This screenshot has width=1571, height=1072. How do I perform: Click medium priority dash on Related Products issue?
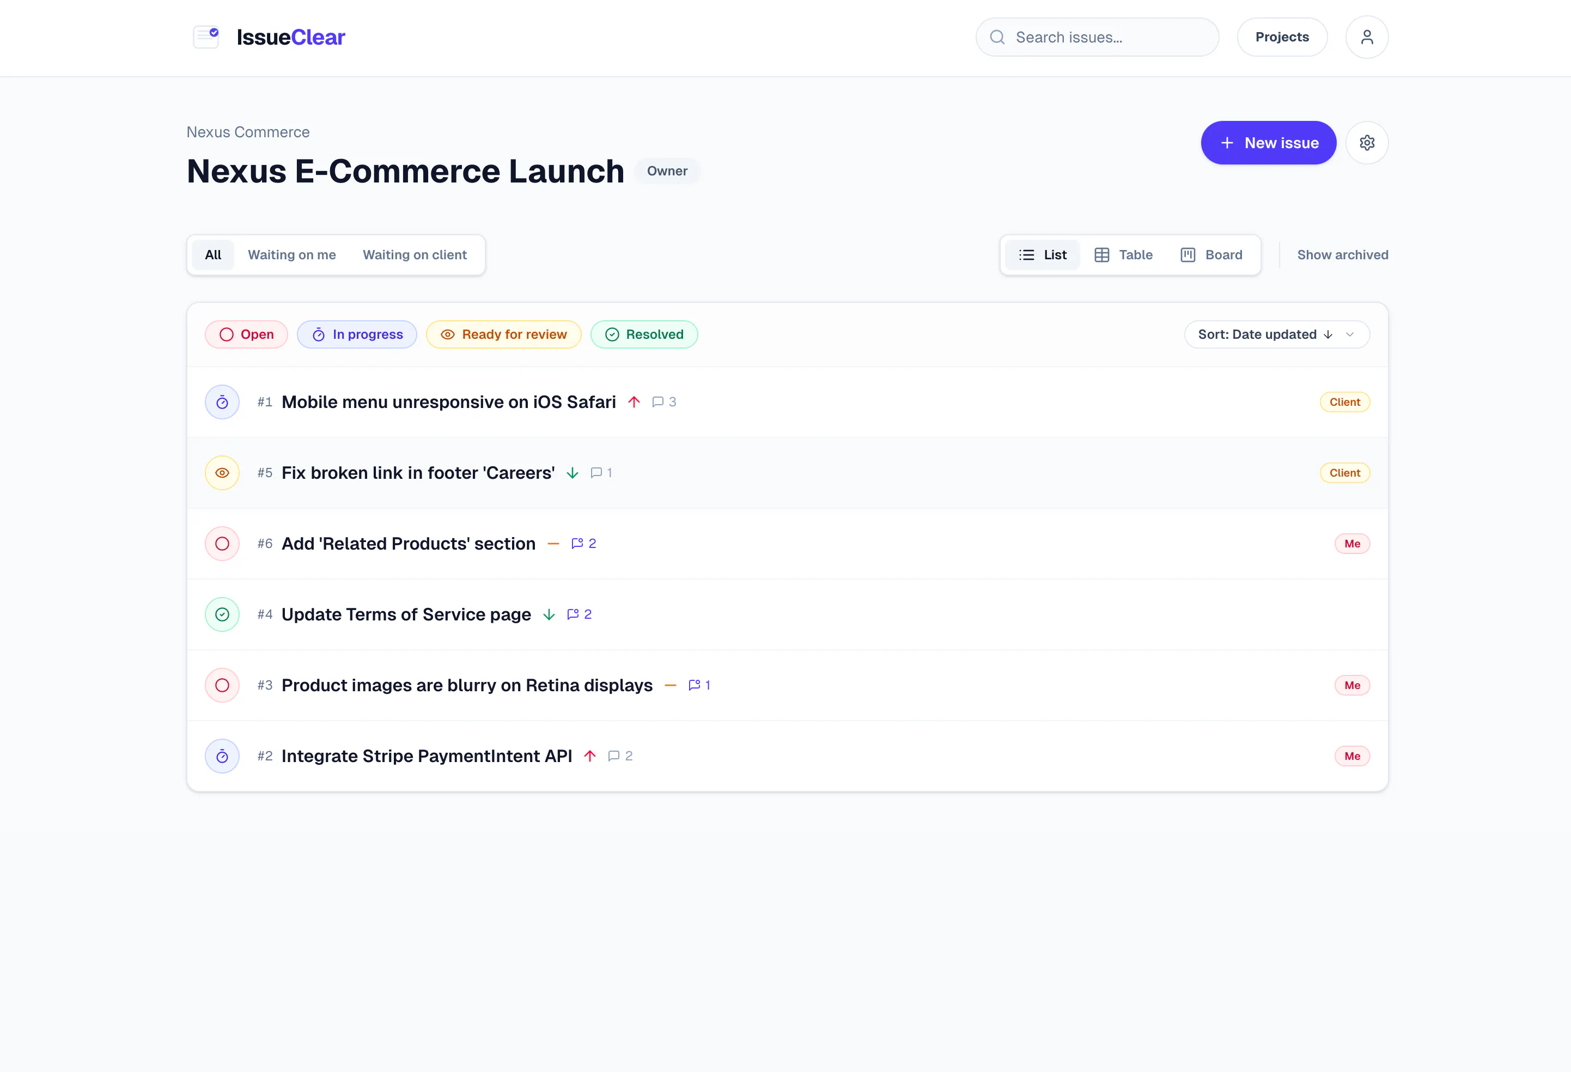click(x=553, y=544)
